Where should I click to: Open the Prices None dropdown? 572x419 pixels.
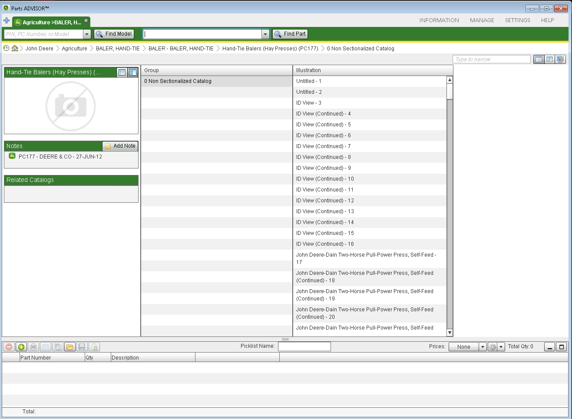467,346
